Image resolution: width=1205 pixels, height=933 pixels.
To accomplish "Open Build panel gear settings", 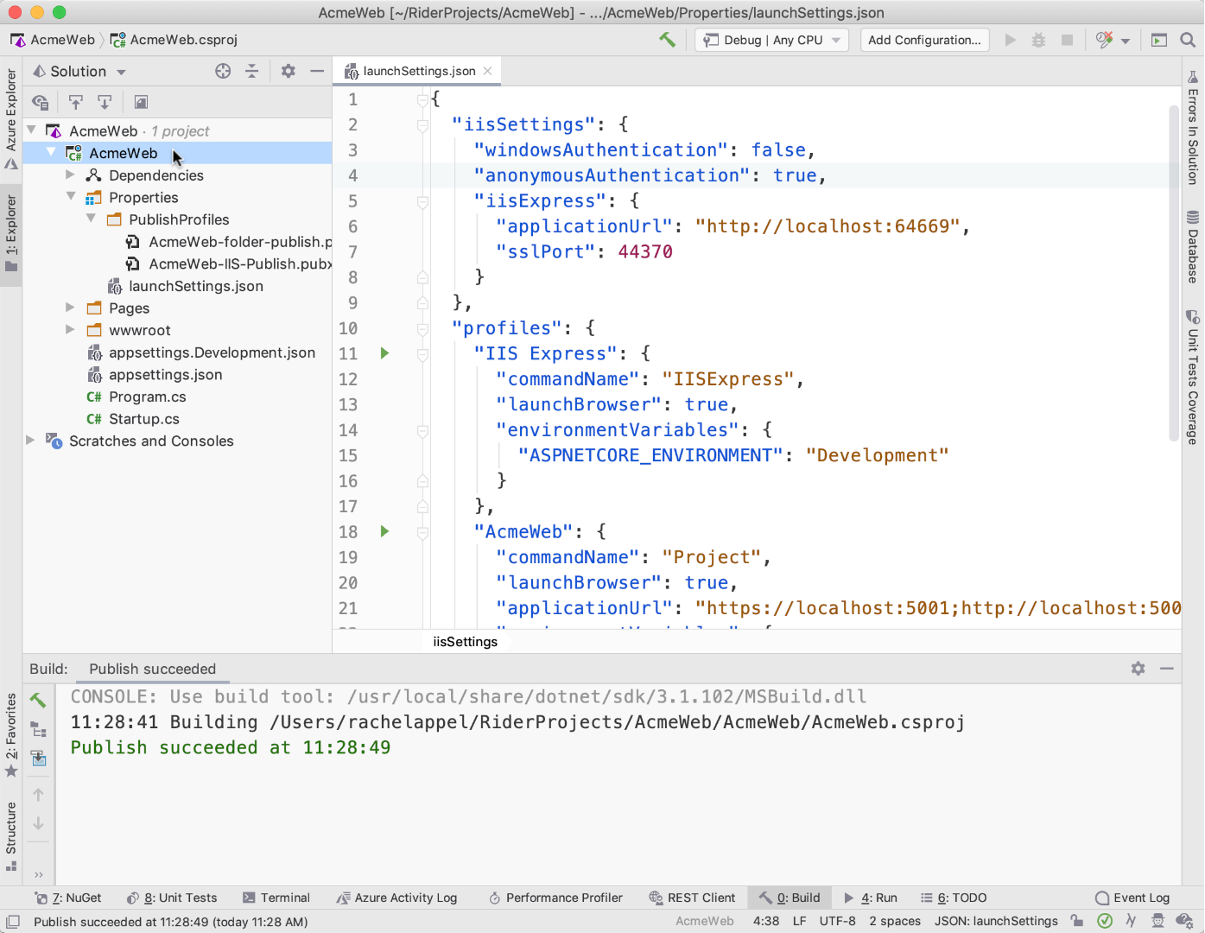I will click(1138, 669).
